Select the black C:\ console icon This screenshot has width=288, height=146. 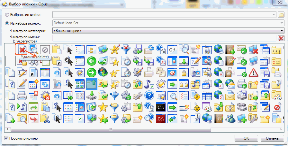pyautogui.click(x=161, y=107)
